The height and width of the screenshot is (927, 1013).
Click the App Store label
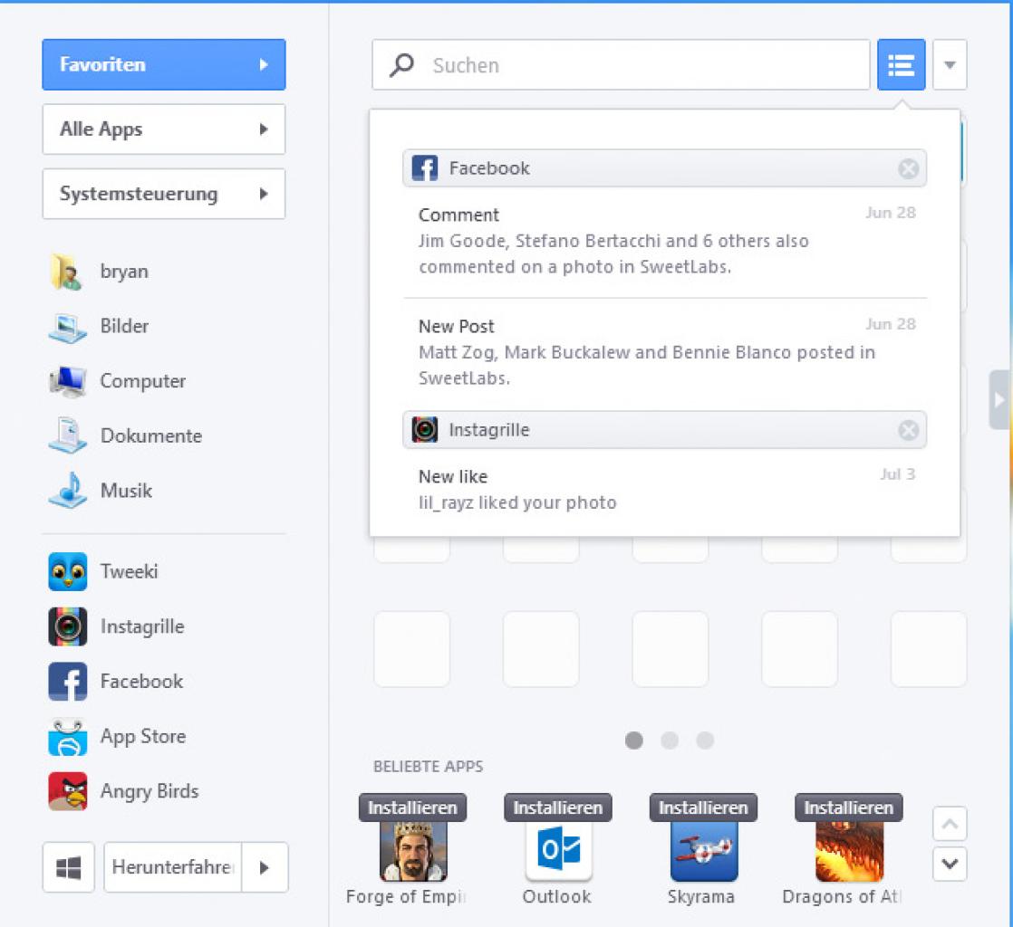[143, 737]
